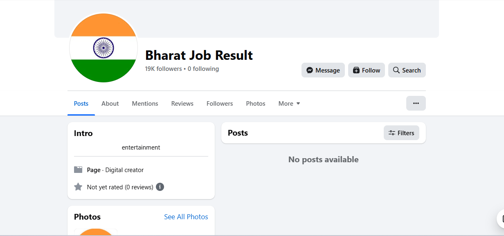504x236 pixels.
Task: Click the 19K followers link
Action: [x=163, y=69]
